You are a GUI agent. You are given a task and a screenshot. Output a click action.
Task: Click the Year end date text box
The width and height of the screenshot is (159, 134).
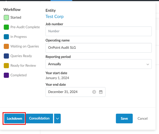pyautogui.click(x=69, y=92)
